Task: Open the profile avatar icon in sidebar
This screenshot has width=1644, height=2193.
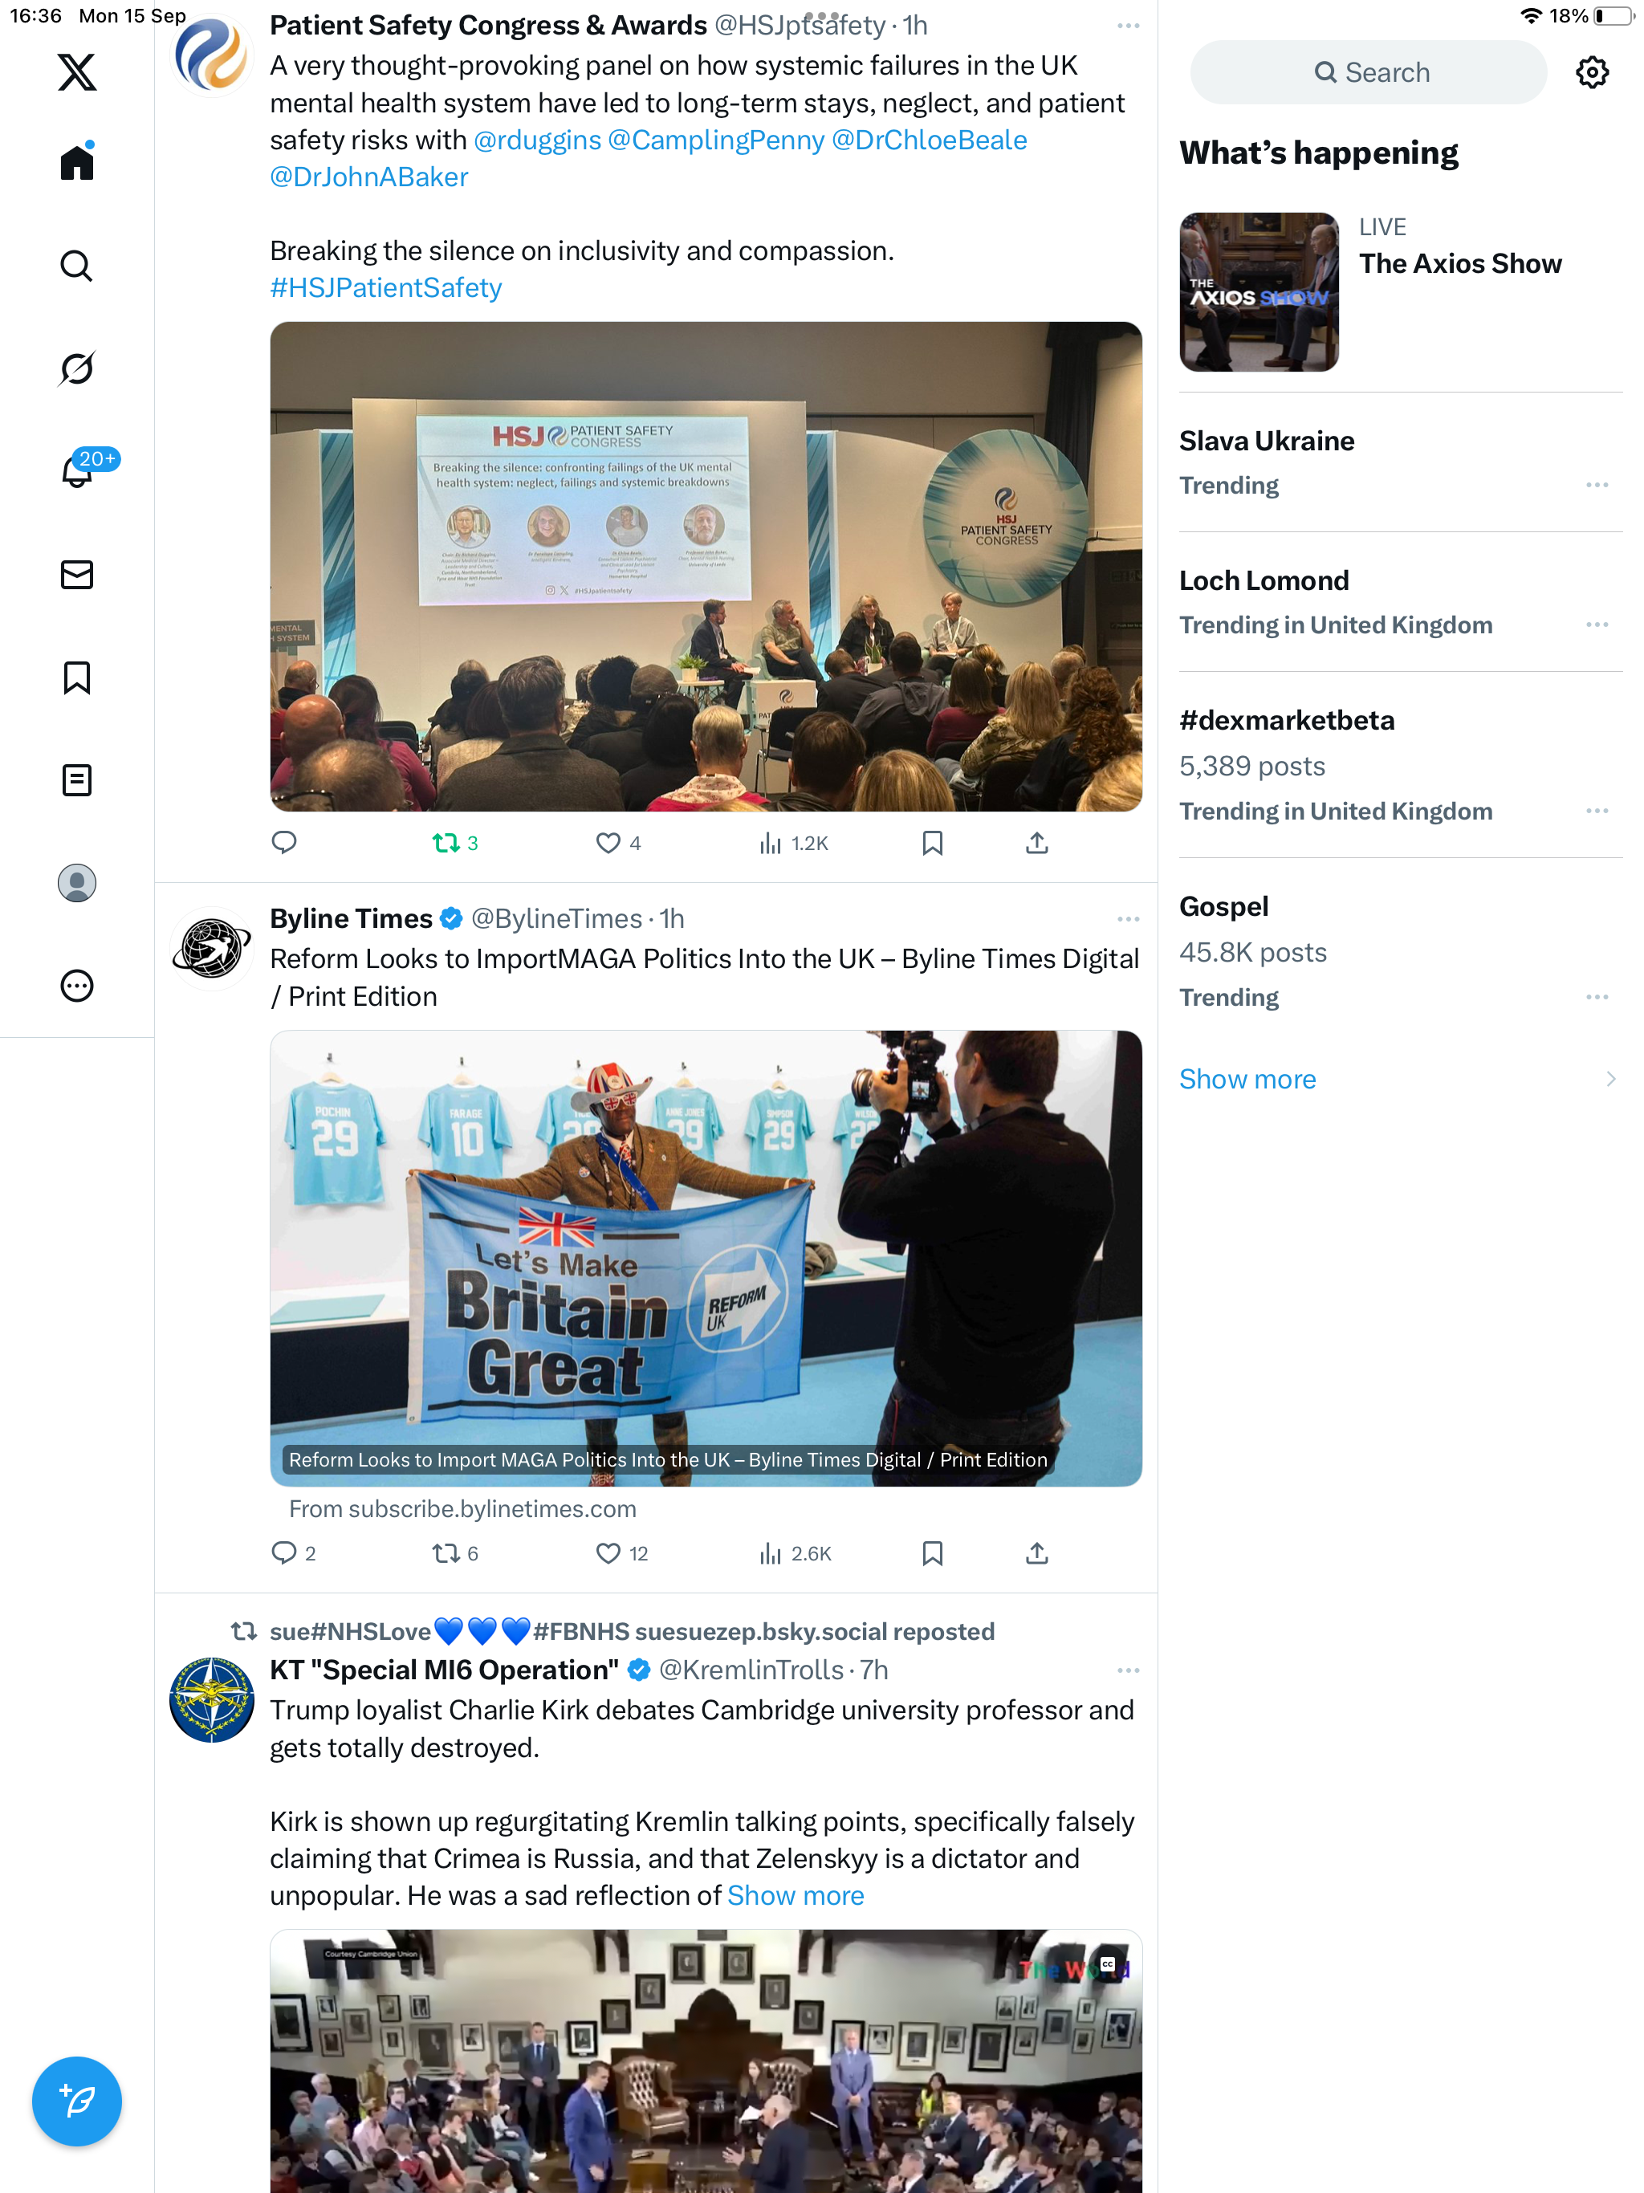Action: [76, 882]
